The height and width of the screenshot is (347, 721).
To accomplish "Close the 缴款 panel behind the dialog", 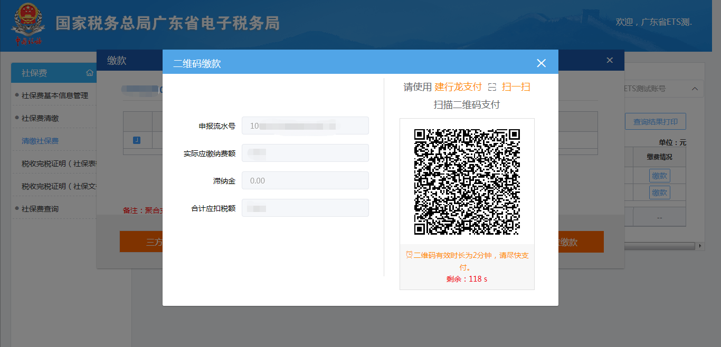I will pos(610,60).
